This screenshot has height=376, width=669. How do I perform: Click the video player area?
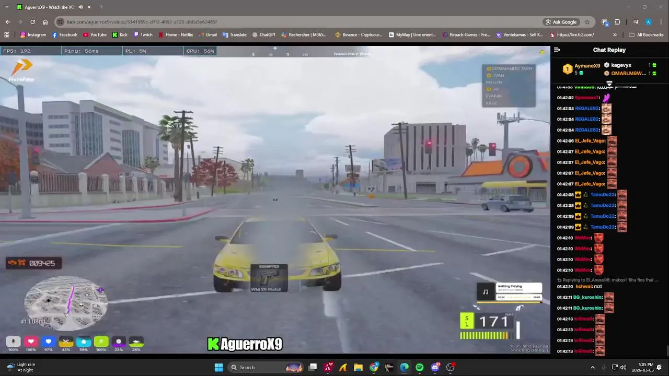point(275,201)
